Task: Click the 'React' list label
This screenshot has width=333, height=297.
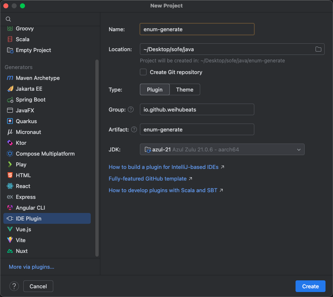Action: tap(23, 186)
